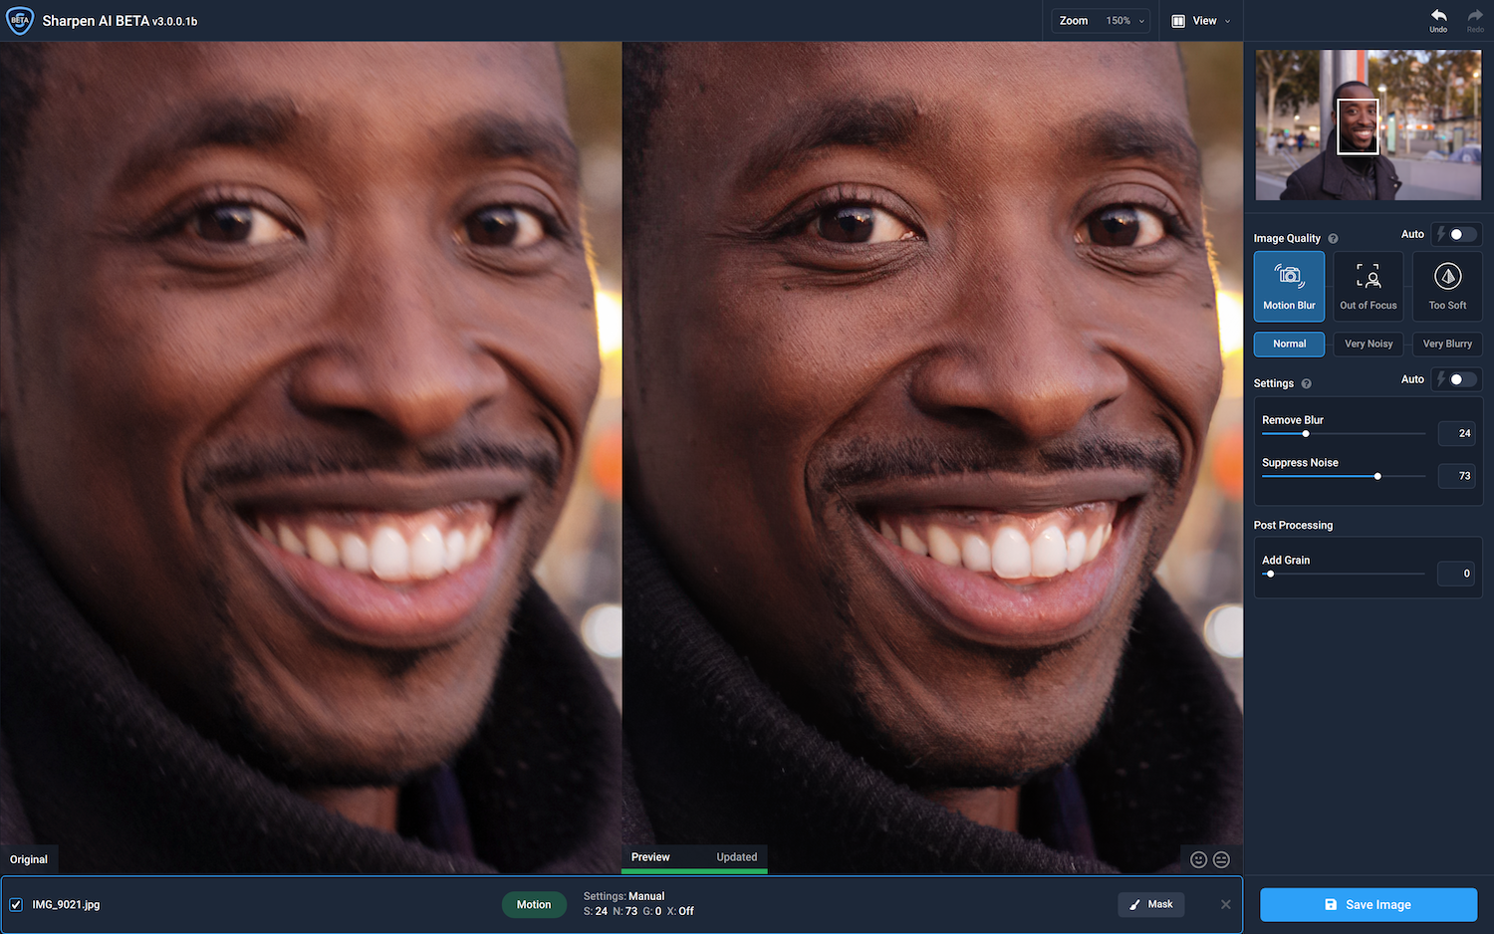Click the Save Image button

(x=1368, y=904)
